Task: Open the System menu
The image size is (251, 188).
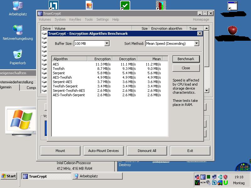Action: tap(60, 19)
